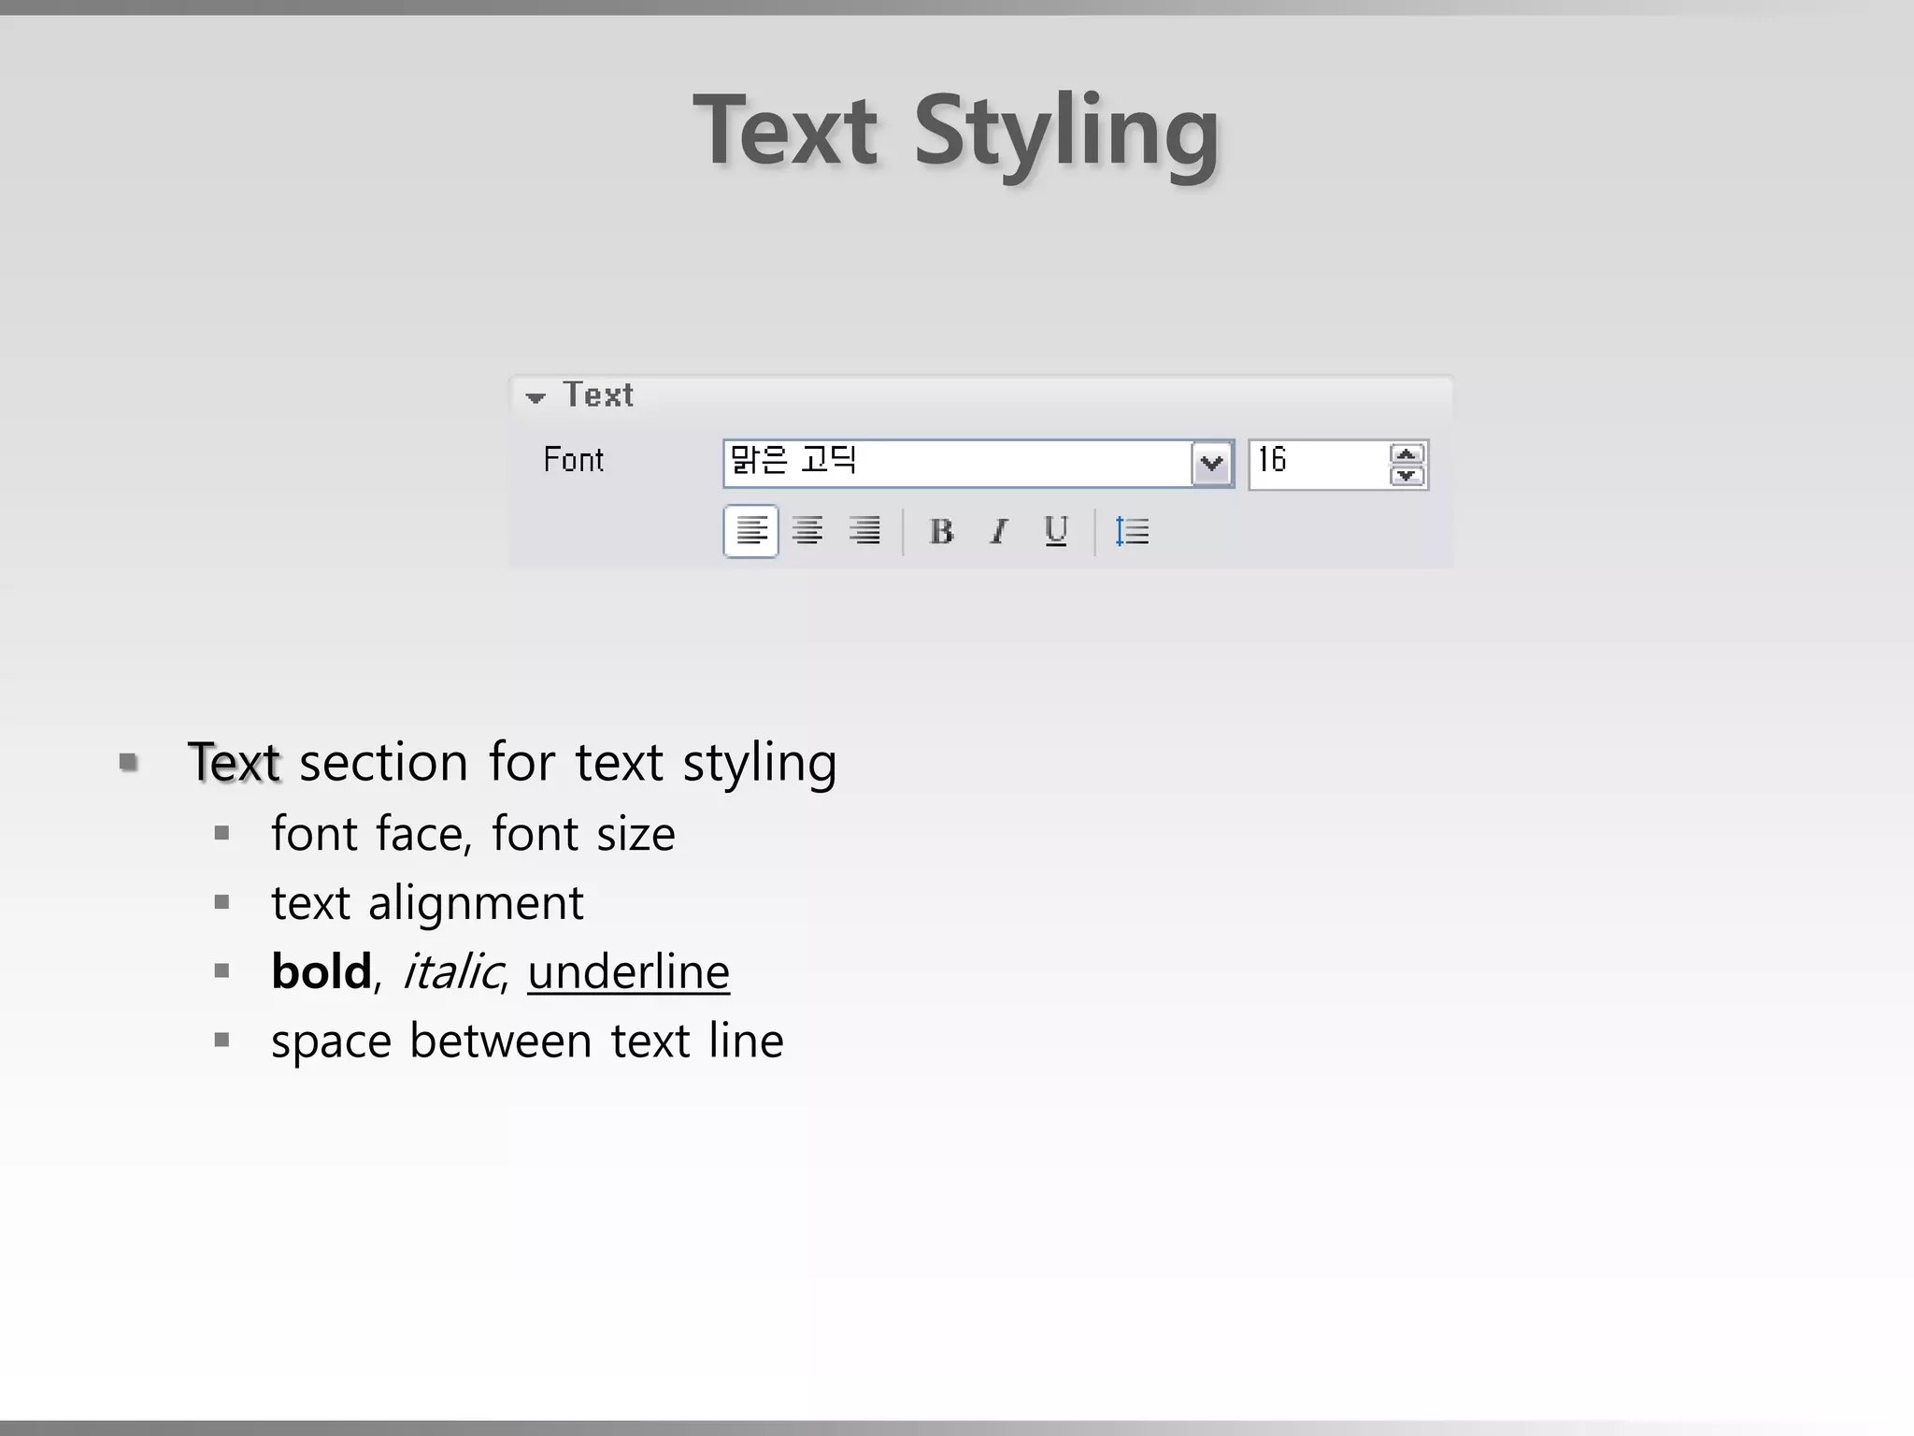Select the align left icon
1914x1436 pixels.
751,531
